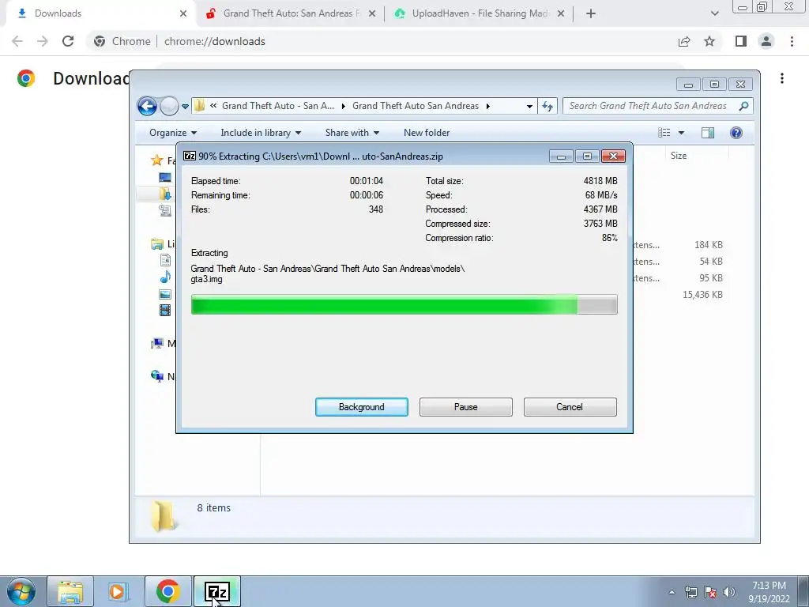Select the Grand Theft Auto San Andreas breadcrumb
Viewport: 809px width, 607px height.
(416, 106)
